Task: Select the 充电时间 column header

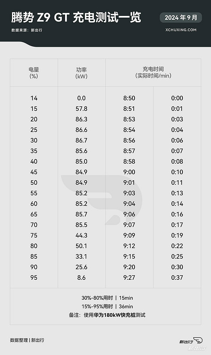Action: (x=153, y=72)
